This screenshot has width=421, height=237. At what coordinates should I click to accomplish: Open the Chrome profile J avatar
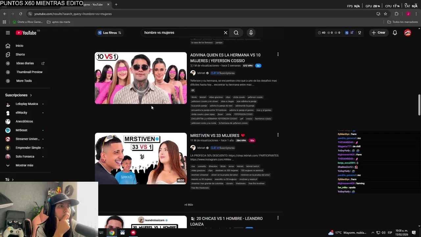(408, 14)
